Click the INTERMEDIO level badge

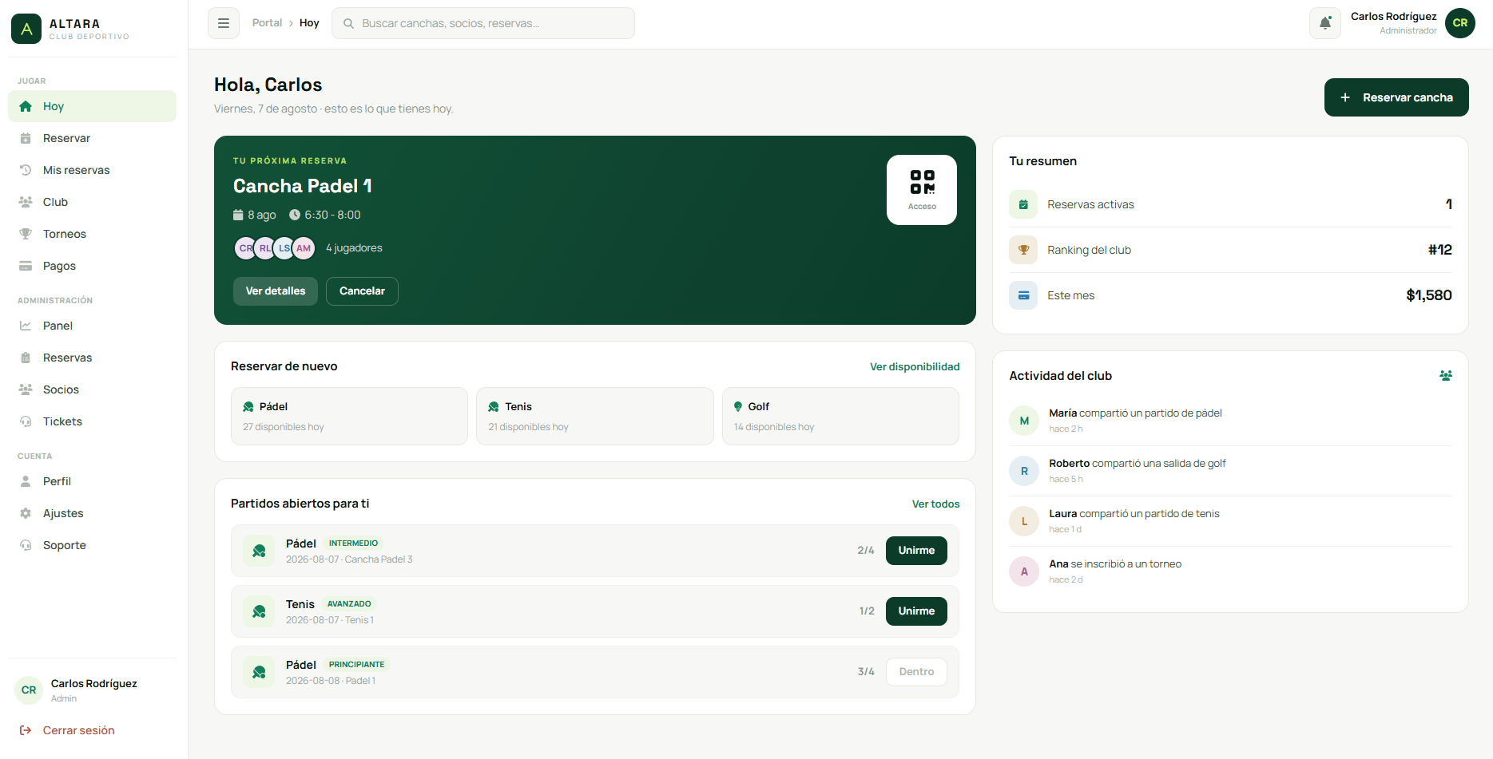click(x=353, y=544)
